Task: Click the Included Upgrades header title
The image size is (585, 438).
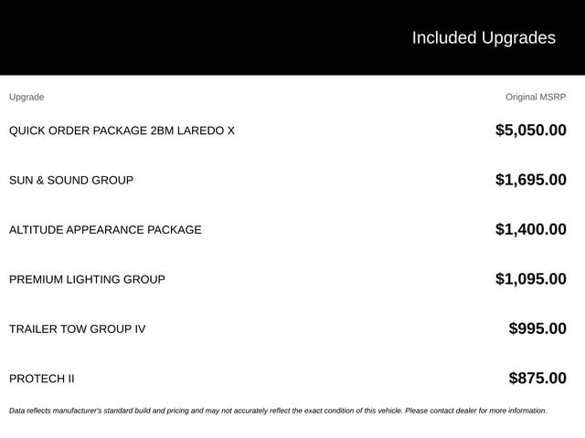Action: [484, 38]
